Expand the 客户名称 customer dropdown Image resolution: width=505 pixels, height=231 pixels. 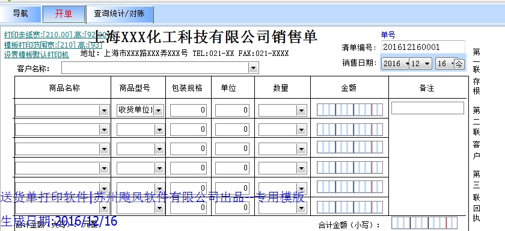pos(253,68)
